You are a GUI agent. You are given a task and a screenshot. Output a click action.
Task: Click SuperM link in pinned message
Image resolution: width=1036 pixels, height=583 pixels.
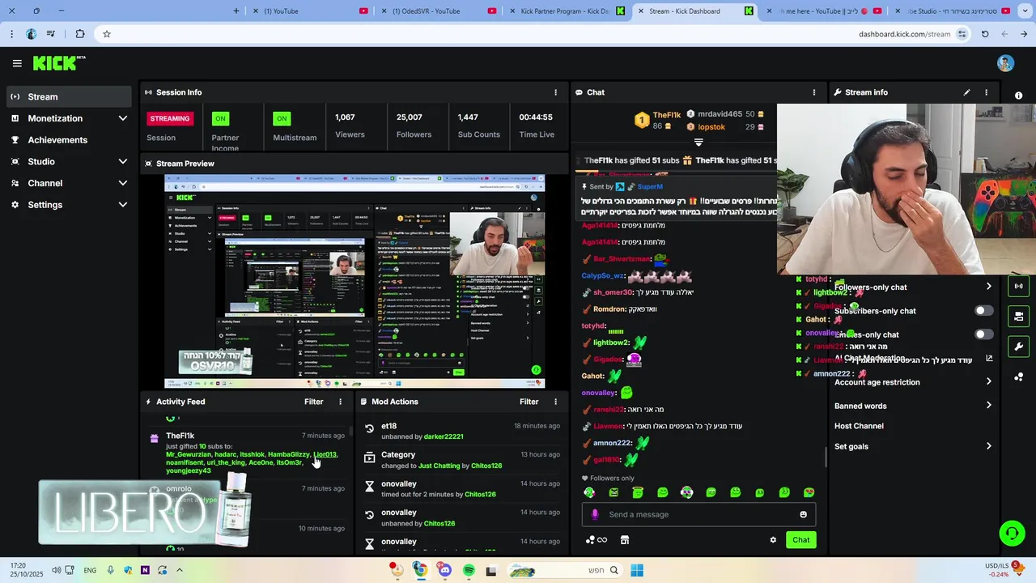[650, 187]
